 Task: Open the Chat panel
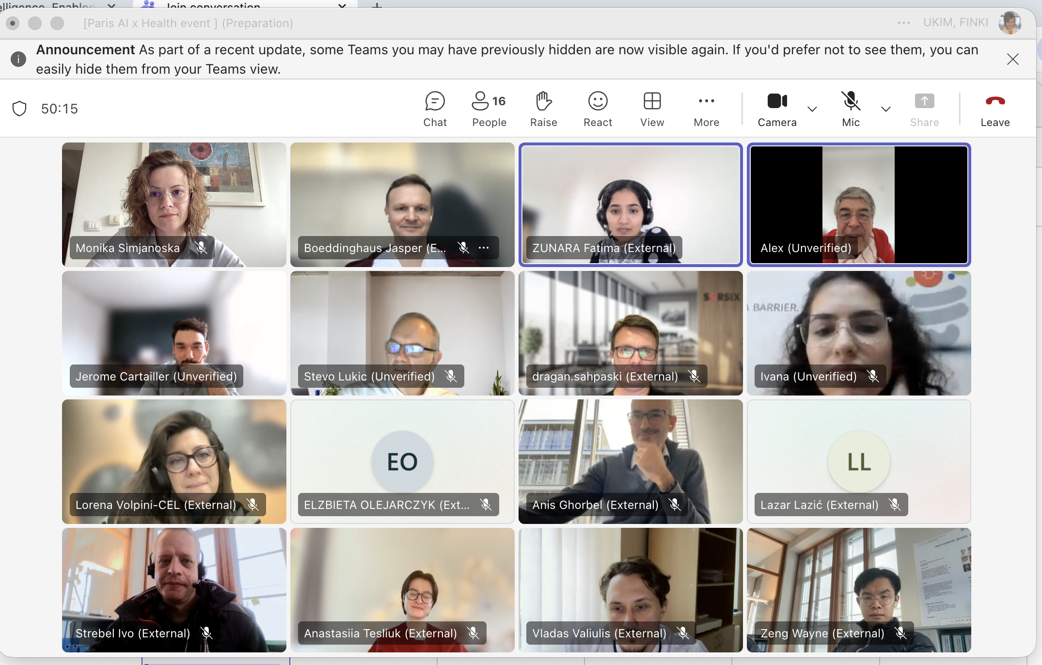pyautogui.click(x=435, y=109)
